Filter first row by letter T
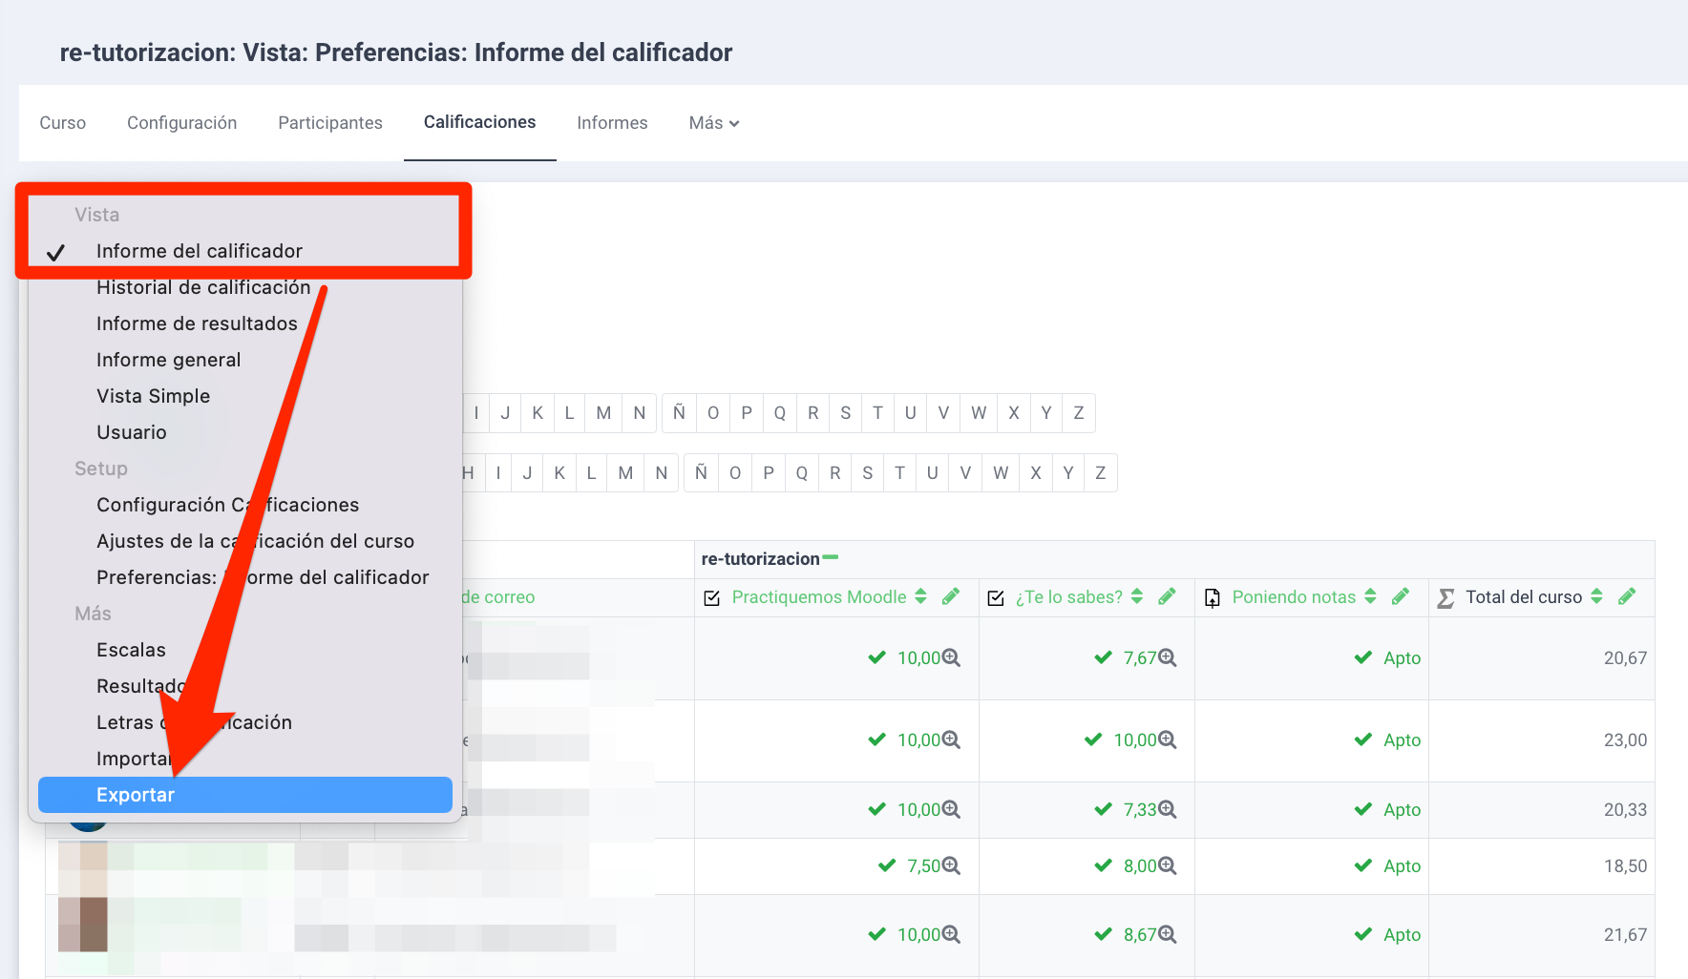This screenshot has height=979, width=1688. coord(877,413)
